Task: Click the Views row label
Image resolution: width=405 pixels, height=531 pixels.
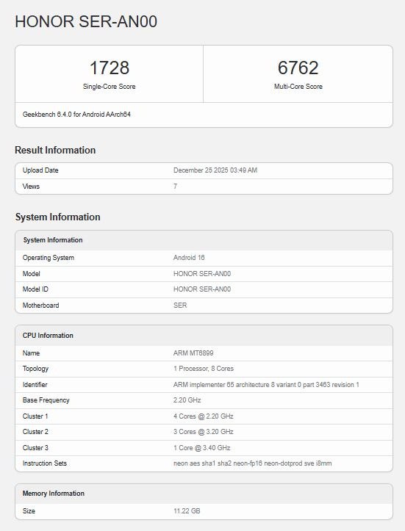Action: pyautogui.click(x=31, y=187)
